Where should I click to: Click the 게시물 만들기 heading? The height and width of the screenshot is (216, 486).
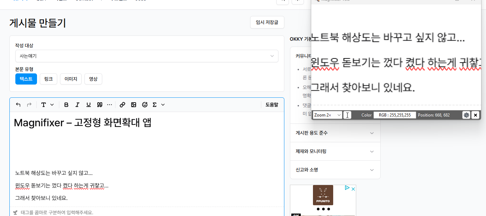pyautogui.click(x=38, y=23)
